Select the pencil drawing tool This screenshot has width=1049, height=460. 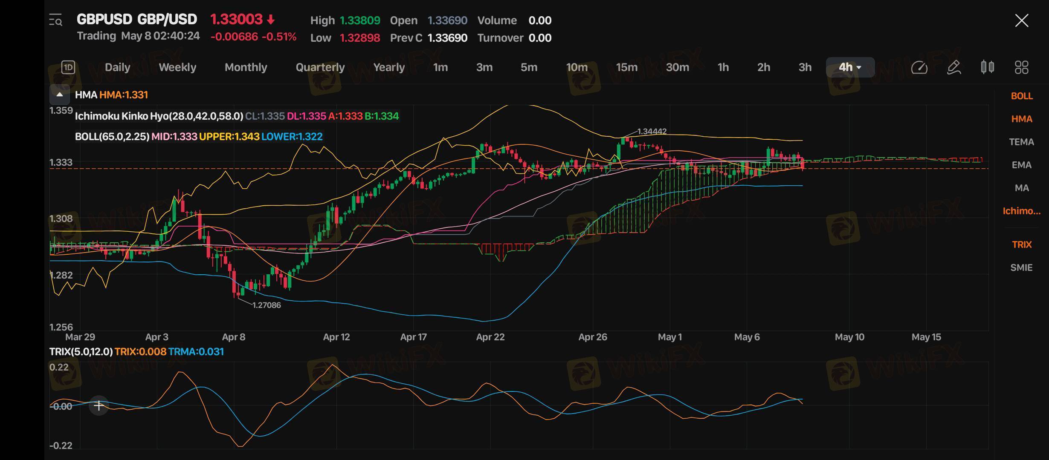(953, 67)
